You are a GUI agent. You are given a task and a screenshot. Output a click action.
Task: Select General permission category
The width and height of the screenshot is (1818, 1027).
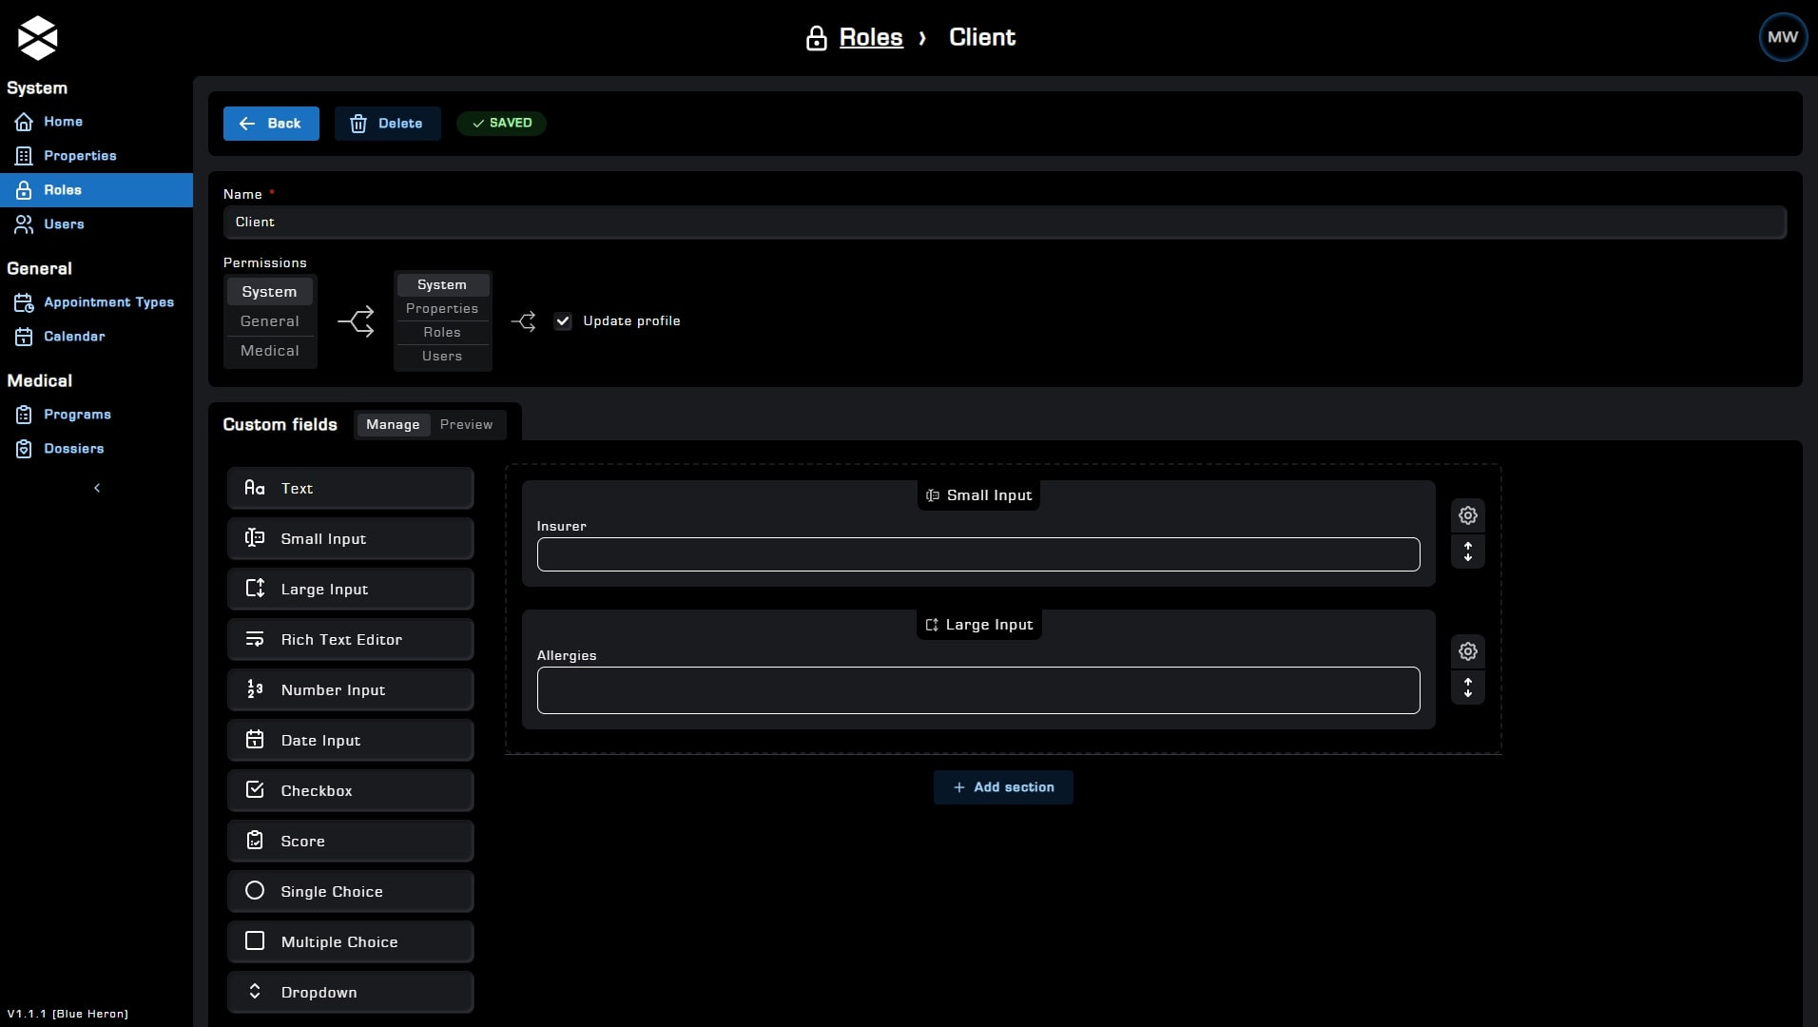269,321
